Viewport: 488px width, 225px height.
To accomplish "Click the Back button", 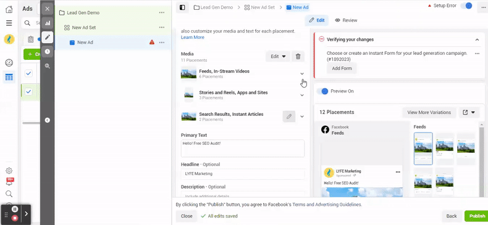I will [x=452, y=216].
